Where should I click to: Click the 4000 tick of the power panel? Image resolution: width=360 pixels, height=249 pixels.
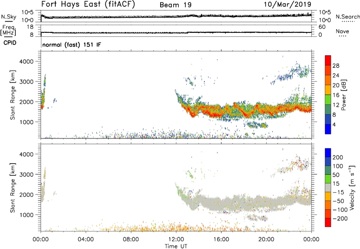27,62
